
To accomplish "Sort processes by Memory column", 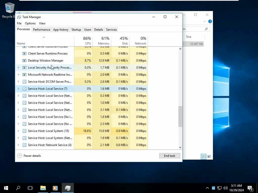I will coord(102,41).
